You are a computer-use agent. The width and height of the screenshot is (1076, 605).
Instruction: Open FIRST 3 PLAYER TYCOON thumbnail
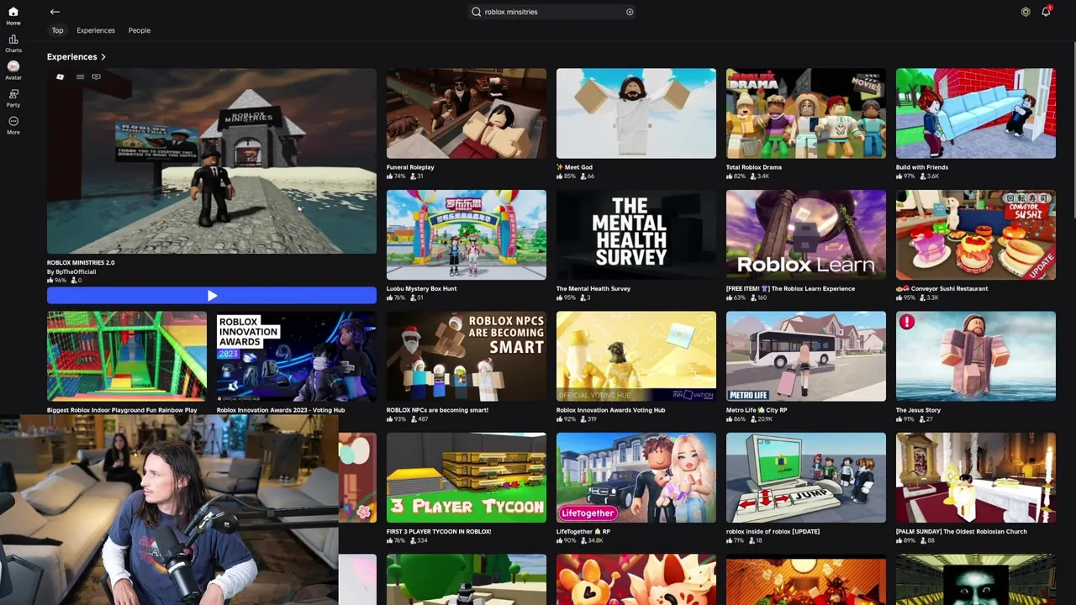click(x=467, y=478)
